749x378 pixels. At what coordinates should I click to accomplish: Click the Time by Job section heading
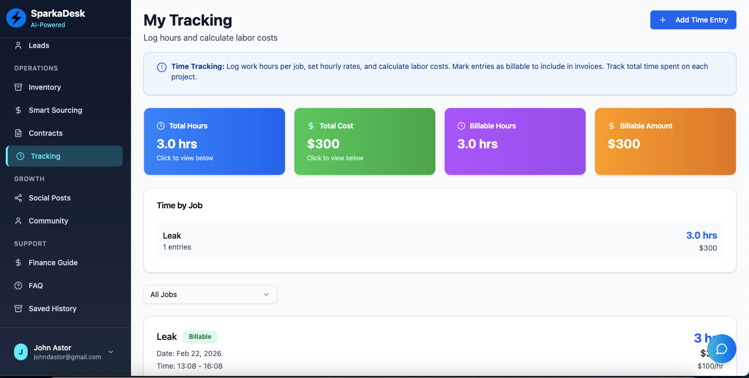pos(180,205)
